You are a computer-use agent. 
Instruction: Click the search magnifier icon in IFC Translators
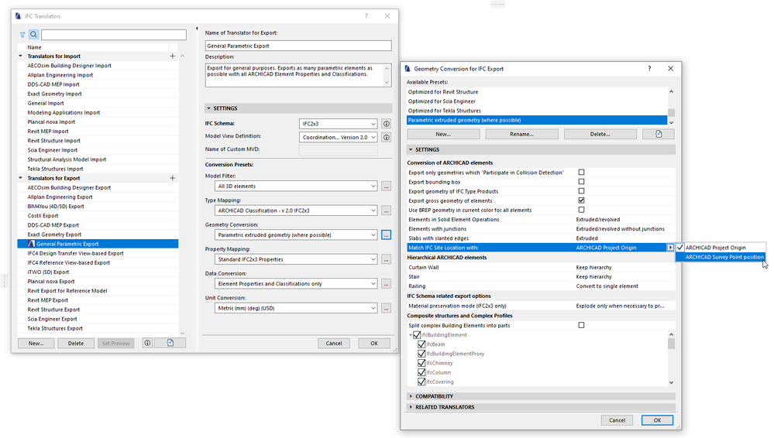click(x=33, y=35)
